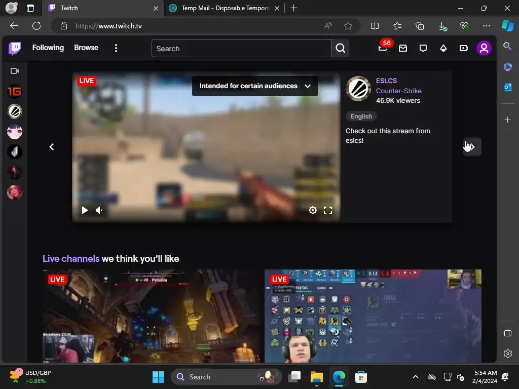Open the Get Bits diamond icon
519x389 pixels.
pos(443,48)
